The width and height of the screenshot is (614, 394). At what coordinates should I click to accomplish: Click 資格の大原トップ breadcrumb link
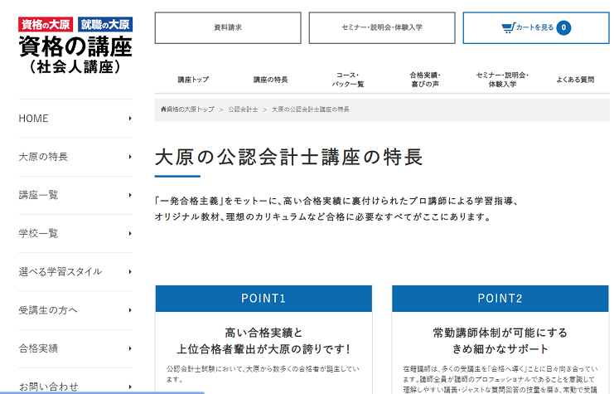click(191, 109)
